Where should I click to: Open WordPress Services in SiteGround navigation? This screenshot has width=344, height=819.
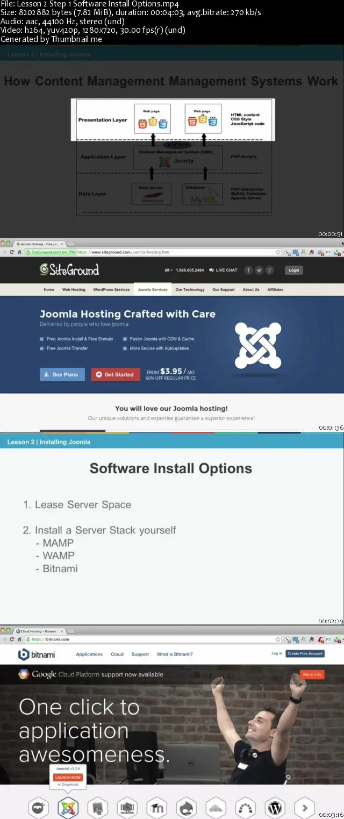[x=111, y=289]
